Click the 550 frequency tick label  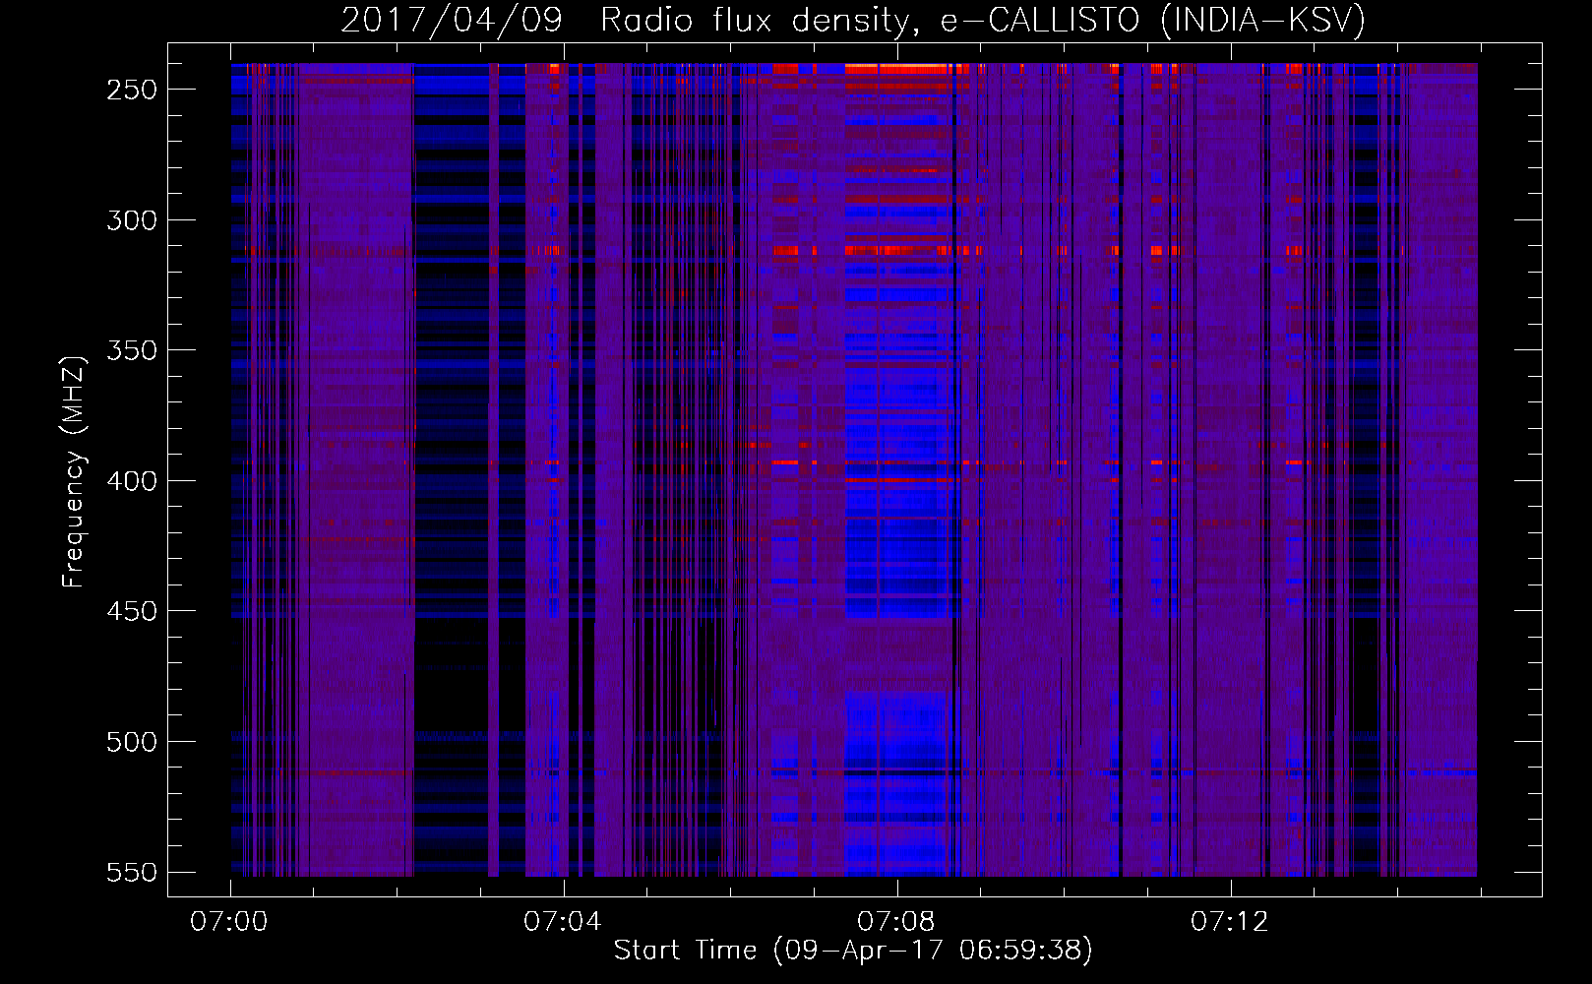132,873
